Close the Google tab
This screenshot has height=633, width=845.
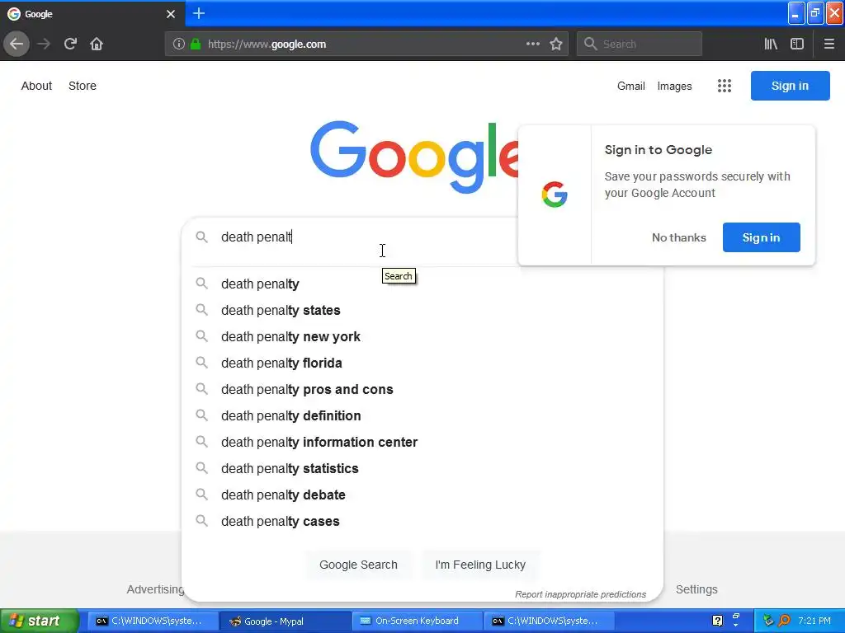[x=171, y=14]
